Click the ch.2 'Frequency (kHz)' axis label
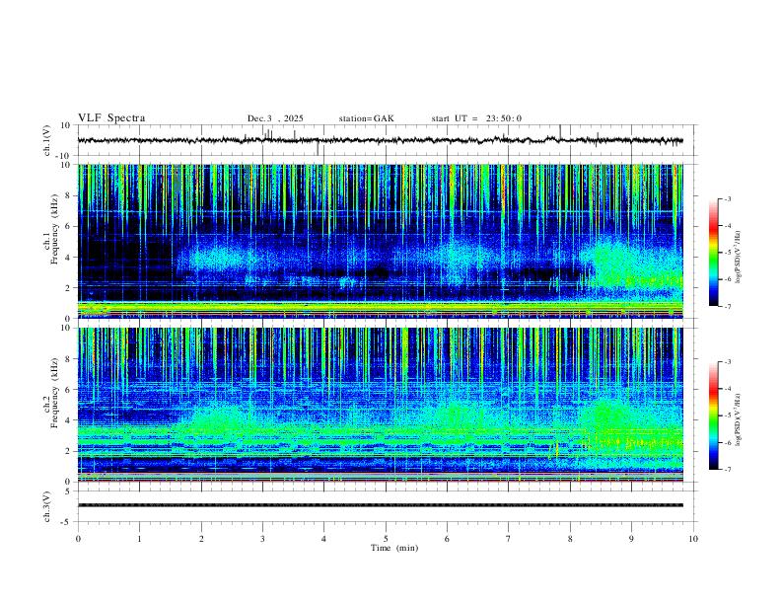The image size is (781, 604). tap(54, 393)
